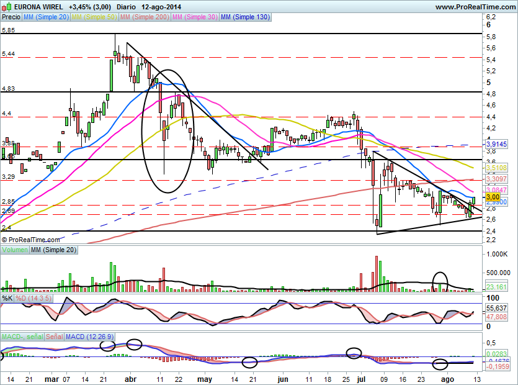The height and width of the screenshot is (385, 518).
Task: Open the Precio settings label
Action: 11,17
